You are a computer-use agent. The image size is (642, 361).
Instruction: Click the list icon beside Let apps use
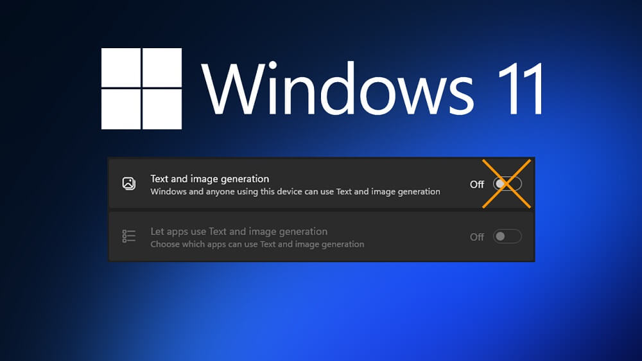click(129, 236)
